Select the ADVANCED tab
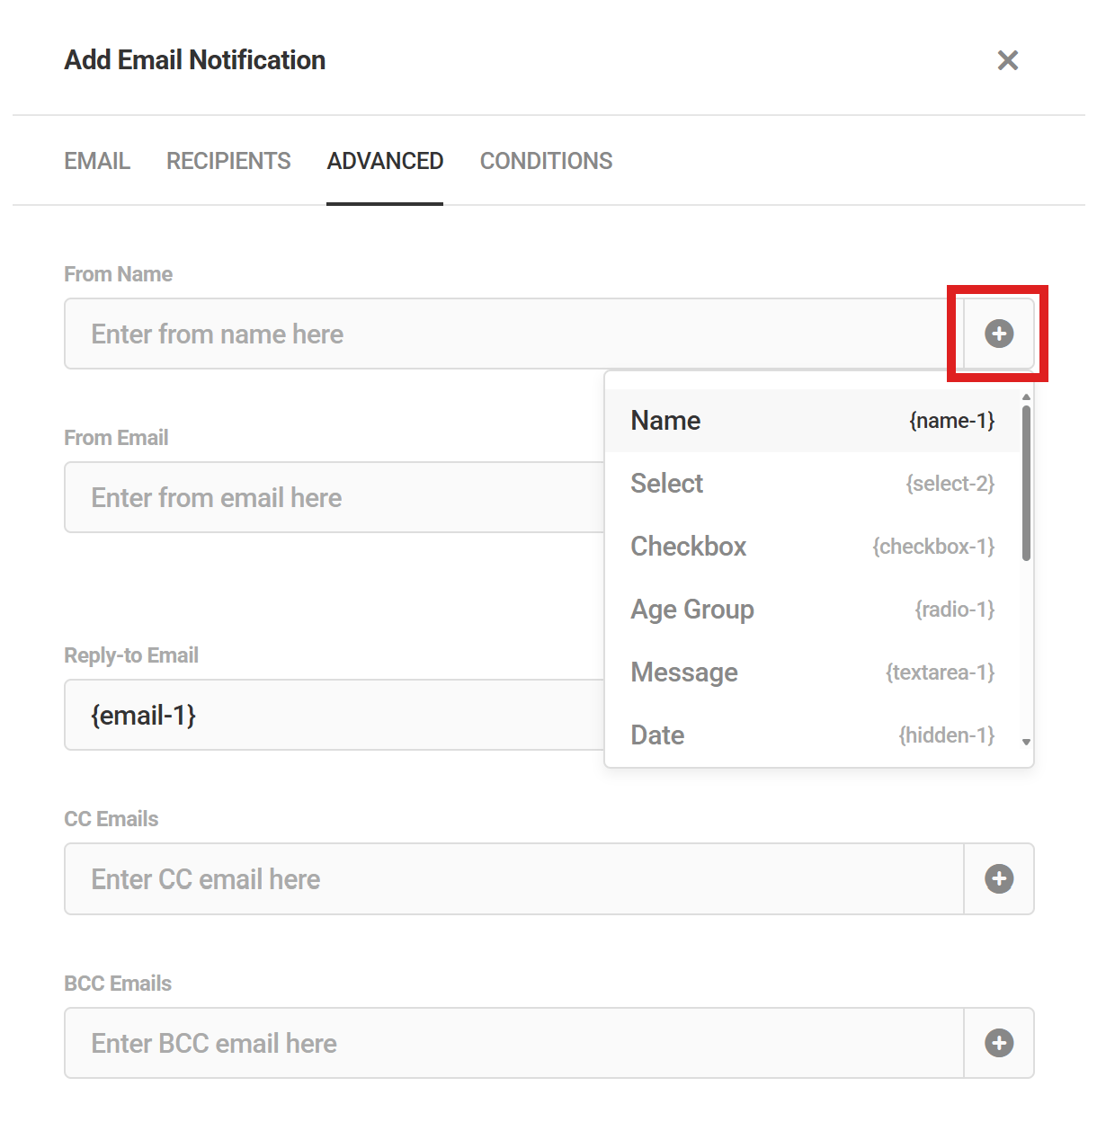Viewport: 1097px width, 1131px height. click(x=385, y=161)
